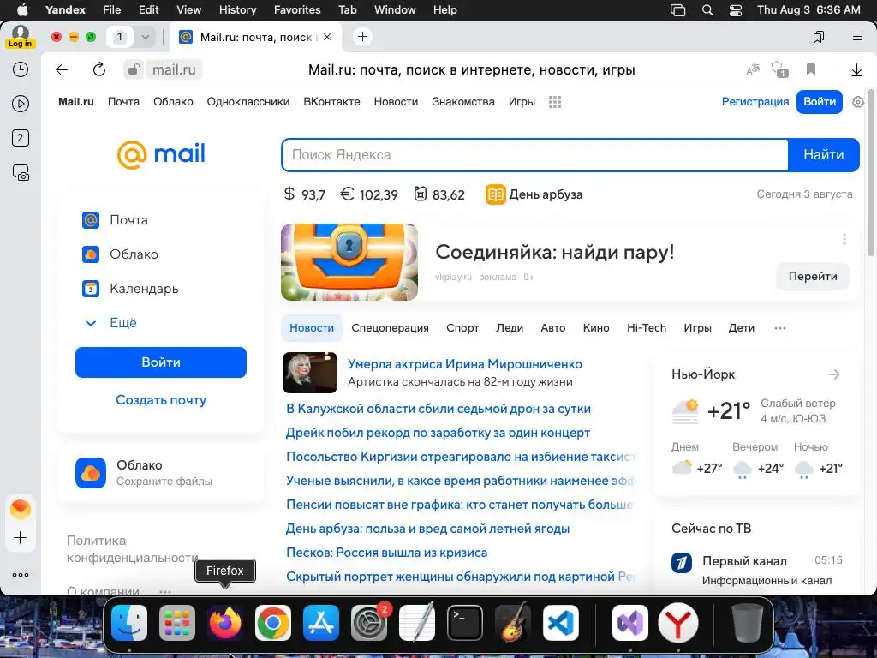Launch Visual Studio Code from the Dock
Screen dimensions: 877x658
[x=561, y=623]
